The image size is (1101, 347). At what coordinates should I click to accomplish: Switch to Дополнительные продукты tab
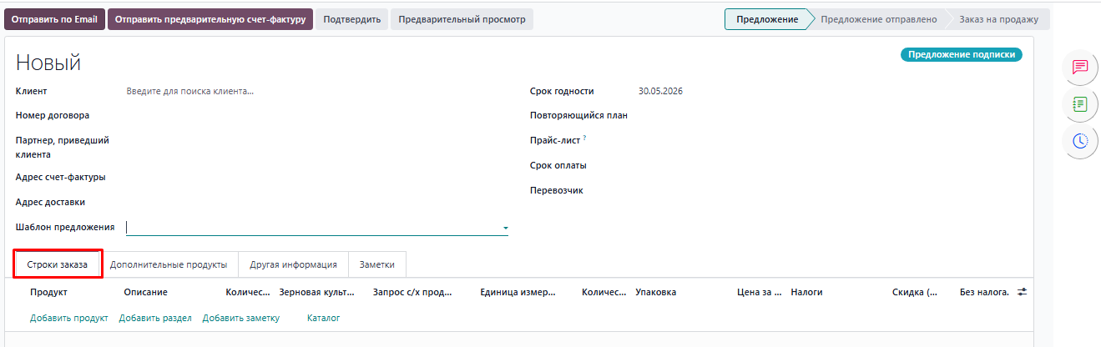[x=169, y=264]
